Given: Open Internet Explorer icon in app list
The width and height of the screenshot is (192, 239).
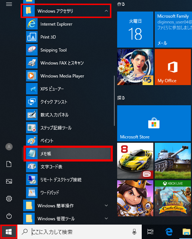Looking at the screenshot, I should (32, 24).
